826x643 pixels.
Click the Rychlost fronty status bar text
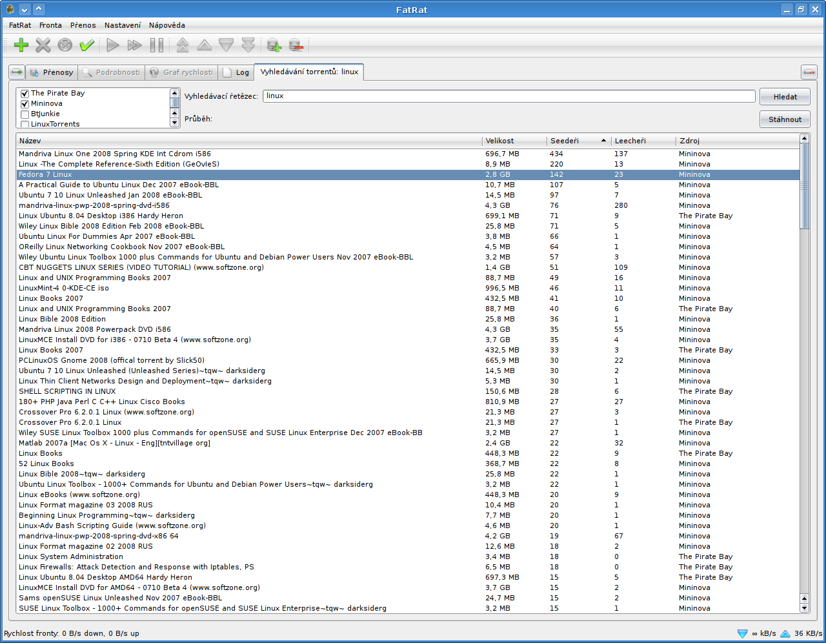(x=72, y=633)
